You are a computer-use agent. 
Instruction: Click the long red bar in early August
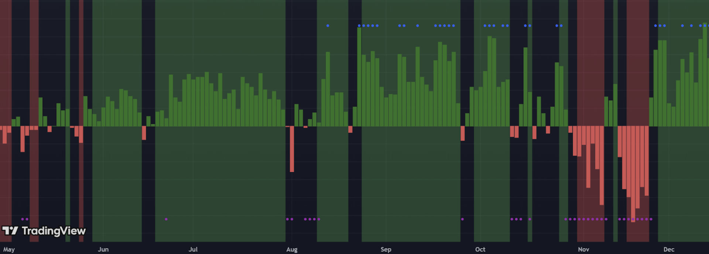(x=292, y=149)
